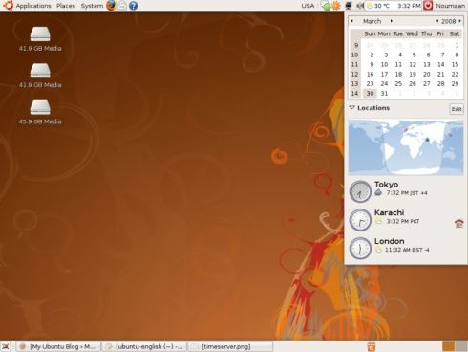Switch to first orange workspace
The image size is (468, 352).
pyautogui.click(x=448, y=346)
